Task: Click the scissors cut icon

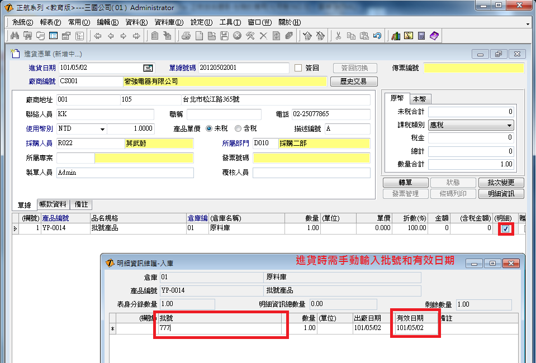Action: tap(338, 36)
